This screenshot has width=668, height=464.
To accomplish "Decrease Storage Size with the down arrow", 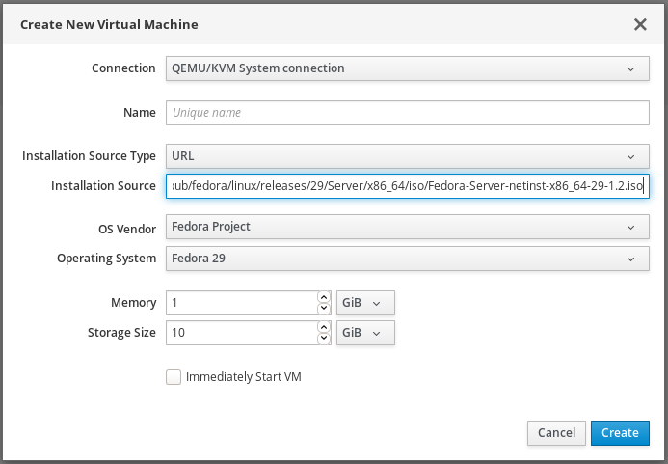I will (324, 339).
